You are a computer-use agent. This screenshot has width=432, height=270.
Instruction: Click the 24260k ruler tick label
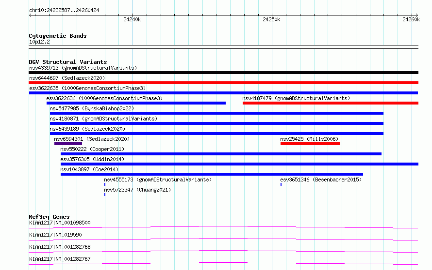pyautogui.click(x=411, y=19)
